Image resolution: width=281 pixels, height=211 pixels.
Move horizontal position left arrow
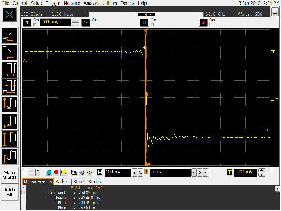click(x=194, y=173)
